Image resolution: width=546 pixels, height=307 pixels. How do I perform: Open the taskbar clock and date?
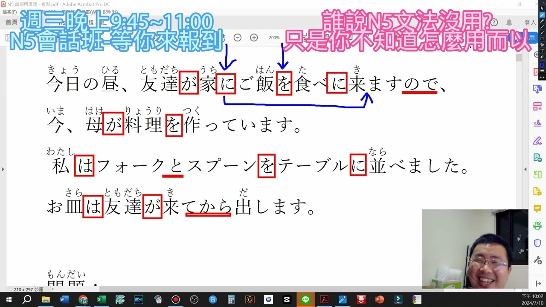pyautogui.click(x=532, y=300)
